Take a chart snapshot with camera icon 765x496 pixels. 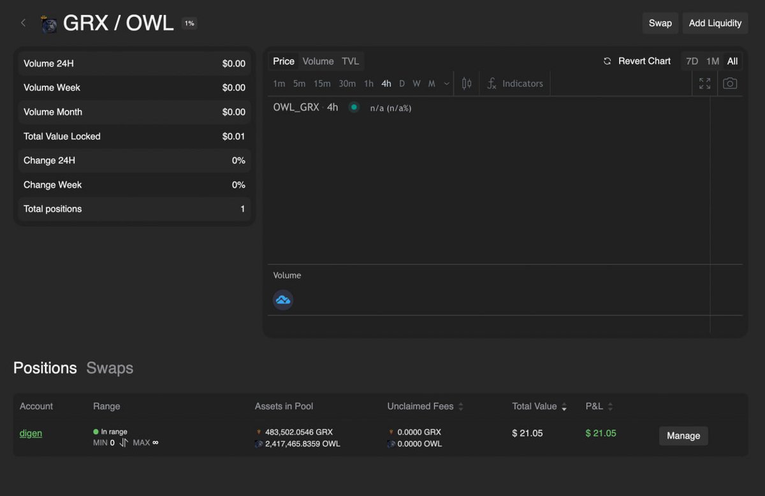pyautogui.click(x=730, y=84)
